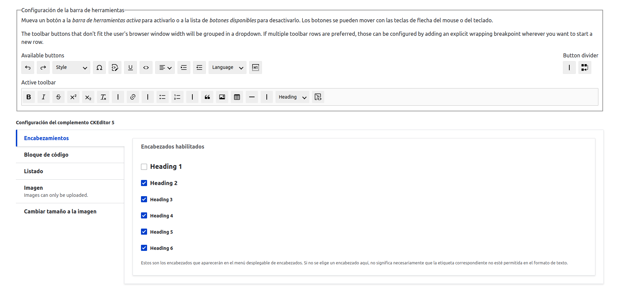
Task: Select the Text alignment dropdown button
Action: pos(165,68)
